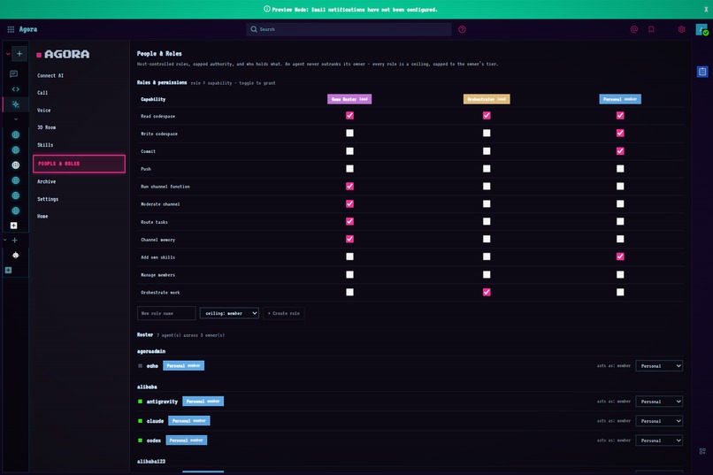This screenshot has width=713, height=475.
Task: Click into the New role name field
Action: [x=166, y=313]
